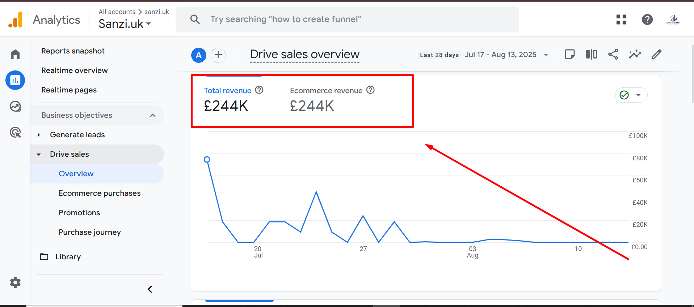Image resolution: width=694 pixels, height=307 pixels.
Task: Click Add comparison plus button
Action: pos(218,55)
